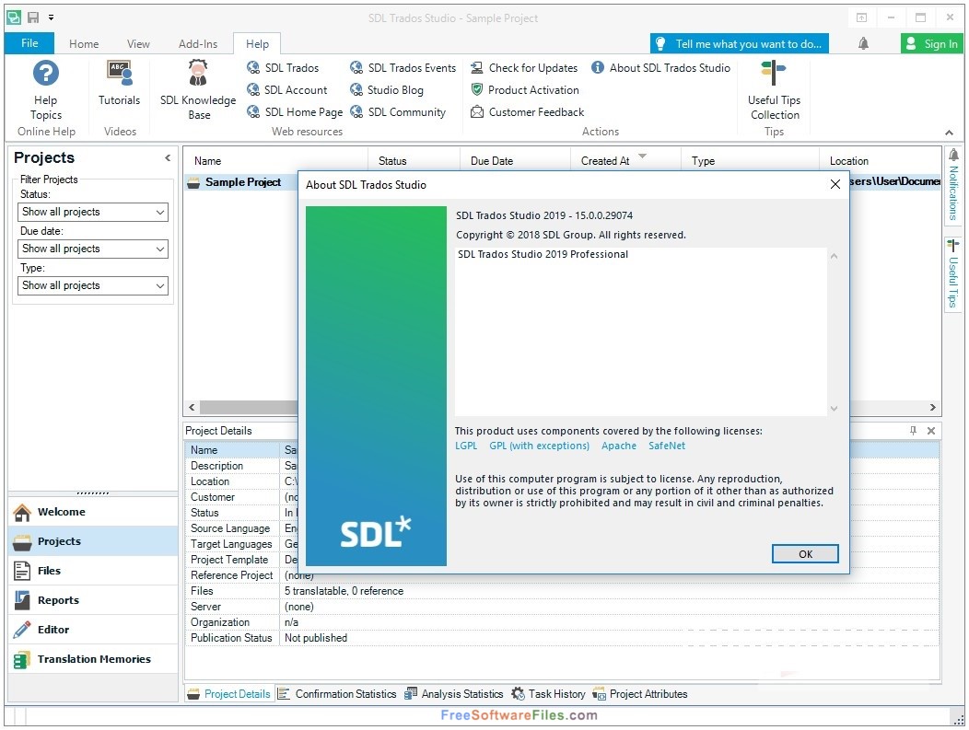Open the SafeNet license link
This screenshot has width=969, height=730.
point(667,446)
